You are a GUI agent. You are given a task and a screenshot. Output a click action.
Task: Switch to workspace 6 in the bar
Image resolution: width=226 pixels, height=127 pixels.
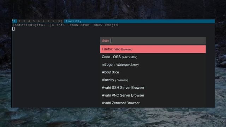tap(39, 21)
